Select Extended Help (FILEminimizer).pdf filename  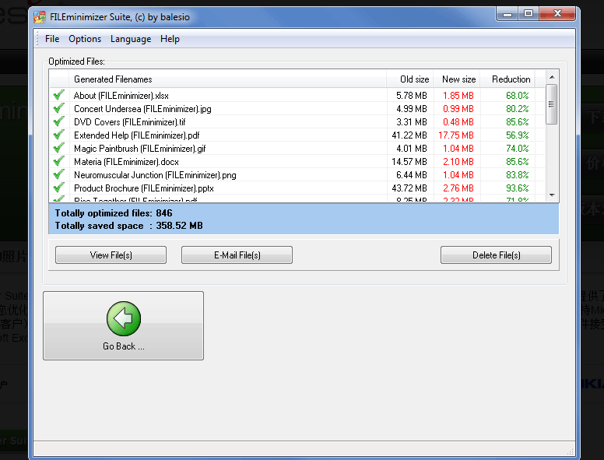click(137, 135)
